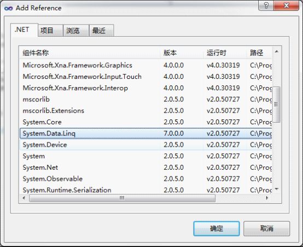Image resolution: width=303 pixels, height=247 pixels.
Task: Click the vertical scrollbar thumb
Action: (x=277, y=105)
